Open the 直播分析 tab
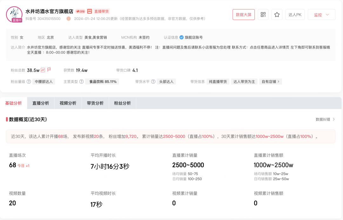 41,103
